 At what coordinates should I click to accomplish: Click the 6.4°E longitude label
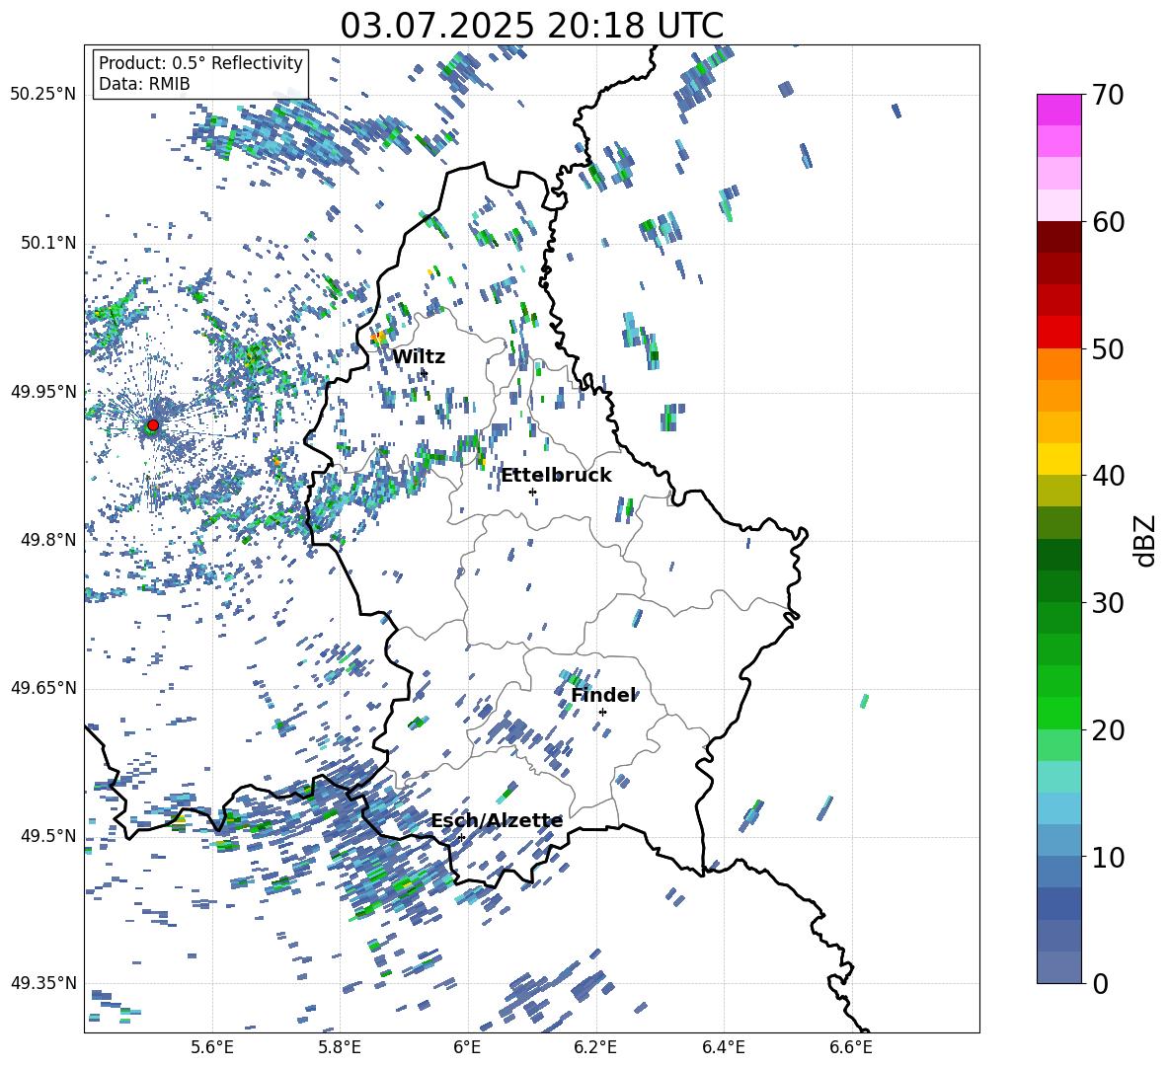click(723, 1047)
